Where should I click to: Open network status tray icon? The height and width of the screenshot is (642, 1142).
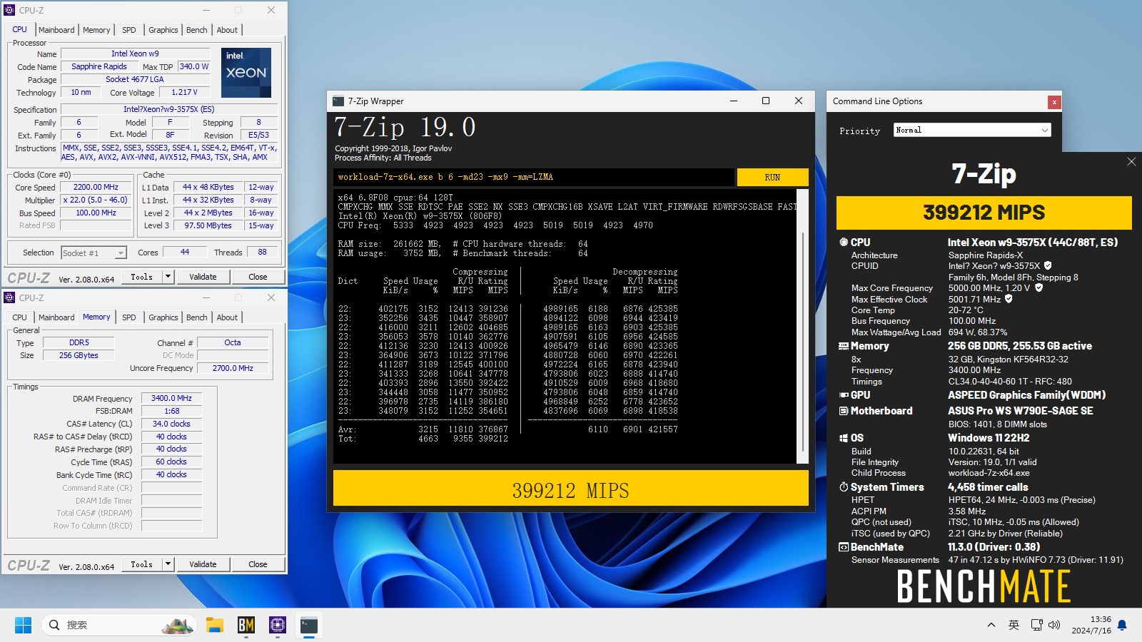1037,625
